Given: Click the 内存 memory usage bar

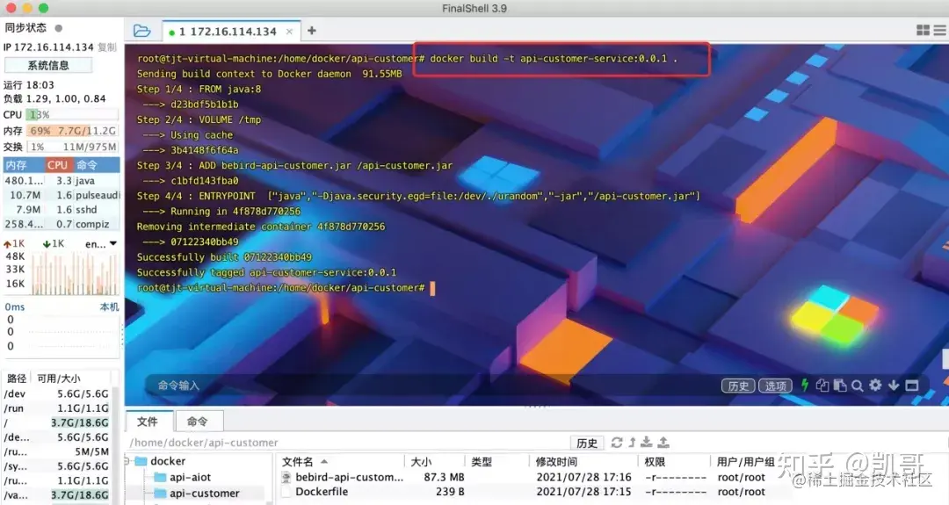Looking at the screenshot, I should [72, 131].
